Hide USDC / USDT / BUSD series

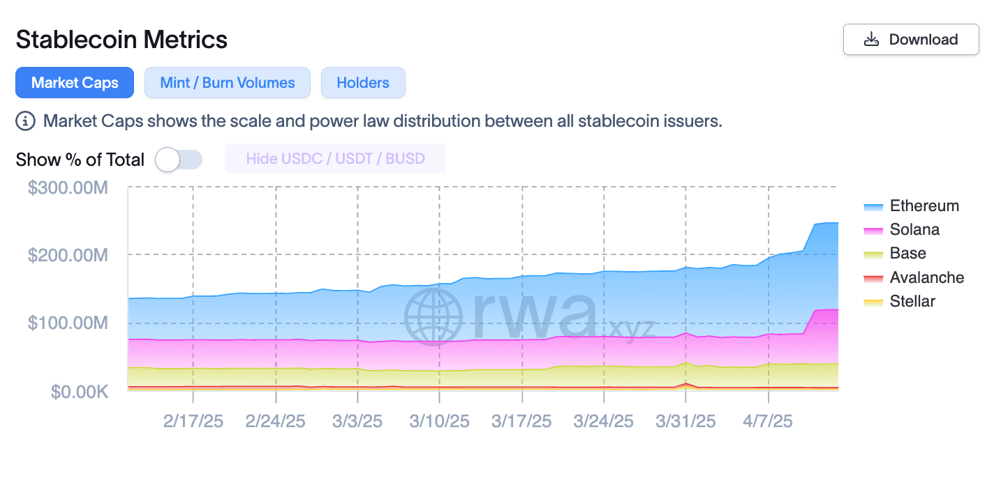pos(335,159)
